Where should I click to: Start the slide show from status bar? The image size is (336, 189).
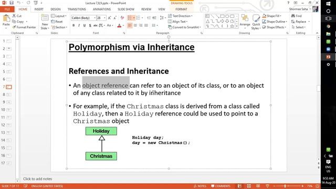267,186
